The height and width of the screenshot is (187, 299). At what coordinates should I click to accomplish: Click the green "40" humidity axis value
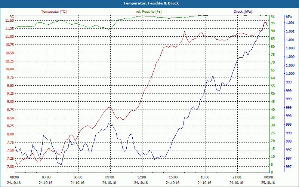273,110
